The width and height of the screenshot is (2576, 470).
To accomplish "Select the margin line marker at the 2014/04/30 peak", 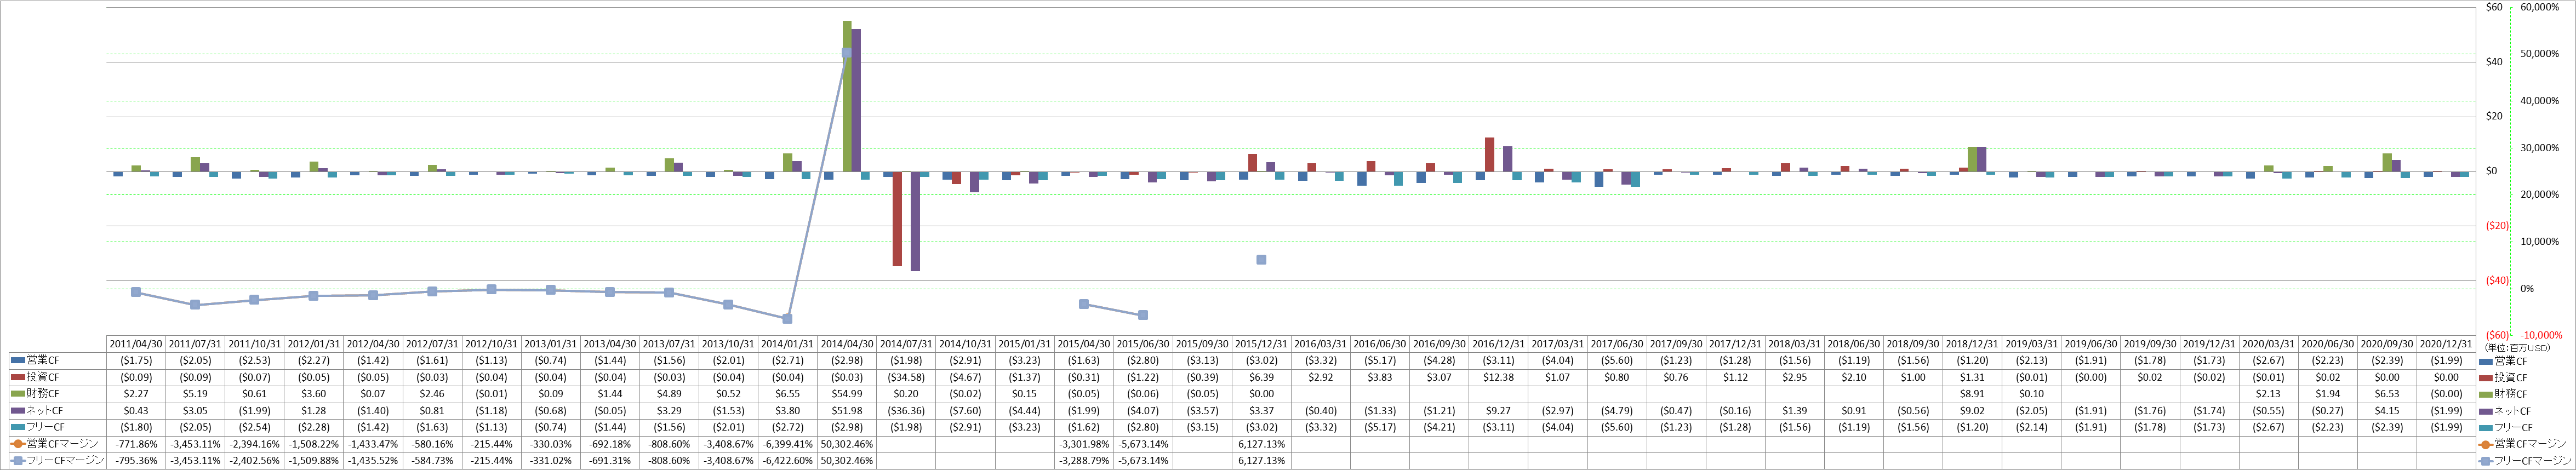I will point(847,54).
